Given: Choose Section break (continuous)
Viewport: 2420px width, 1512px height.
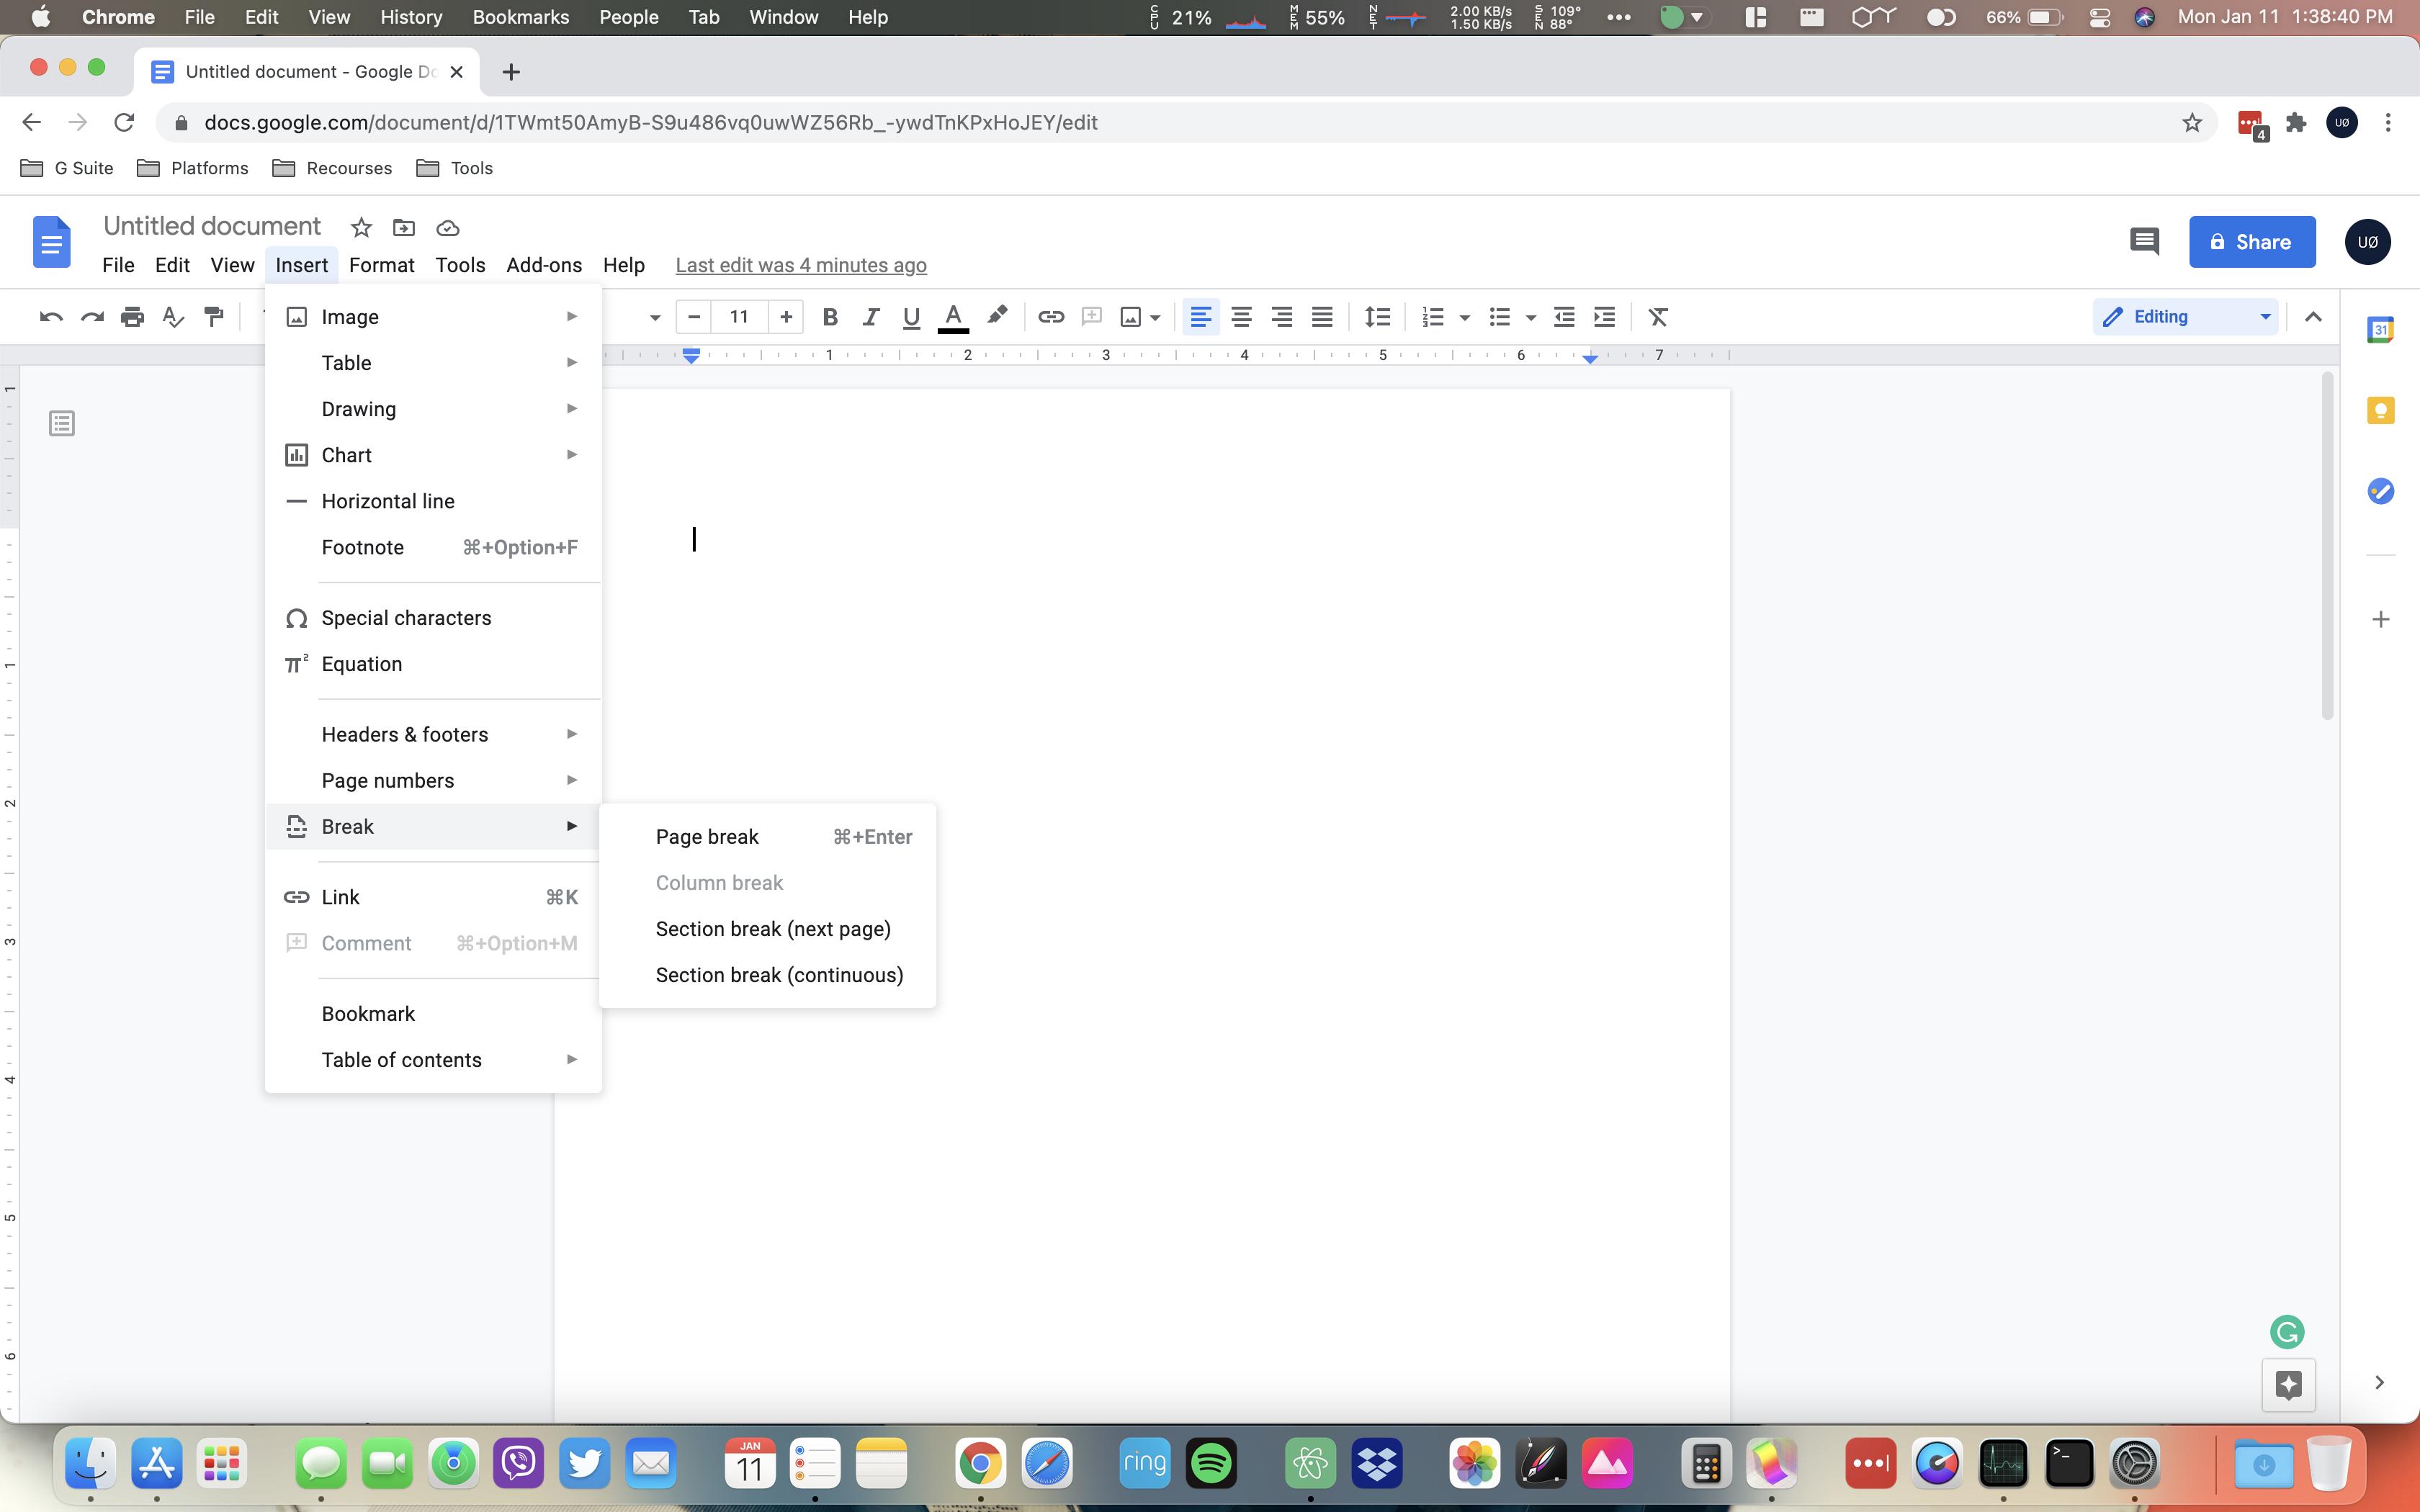Looking at the screenshot, I should coord(767,975).
